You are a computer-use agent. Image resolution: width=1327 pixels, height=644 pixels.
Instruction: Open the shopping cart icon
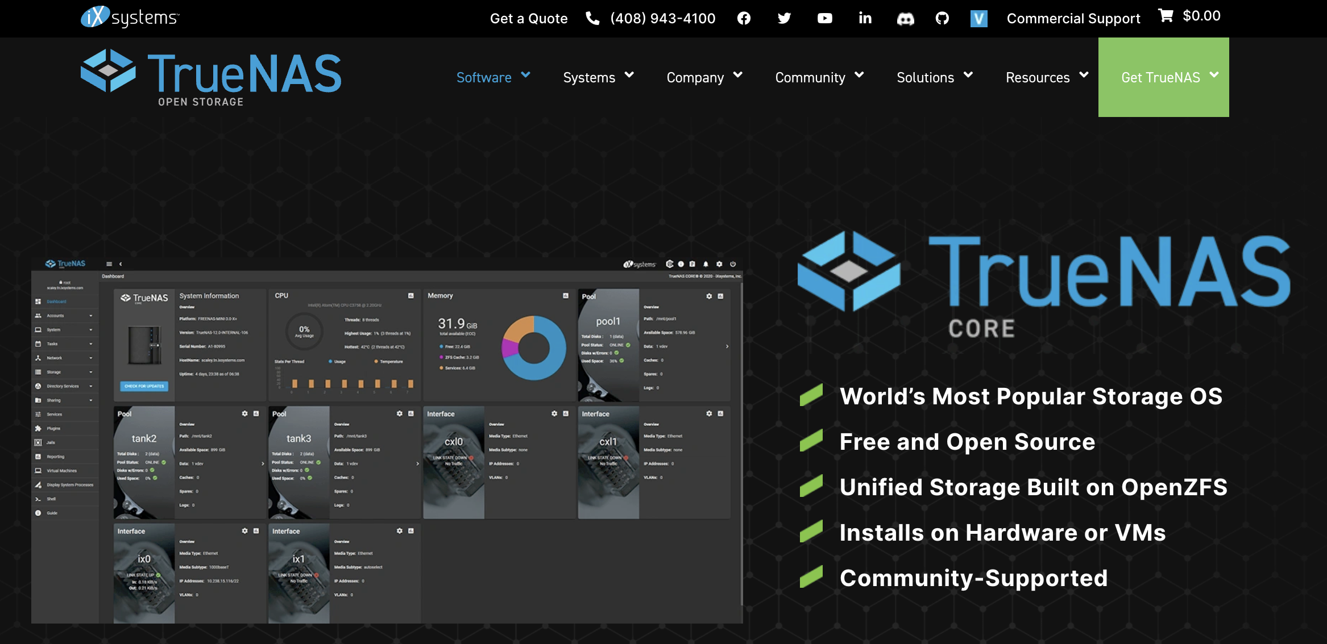point(1166,16)
